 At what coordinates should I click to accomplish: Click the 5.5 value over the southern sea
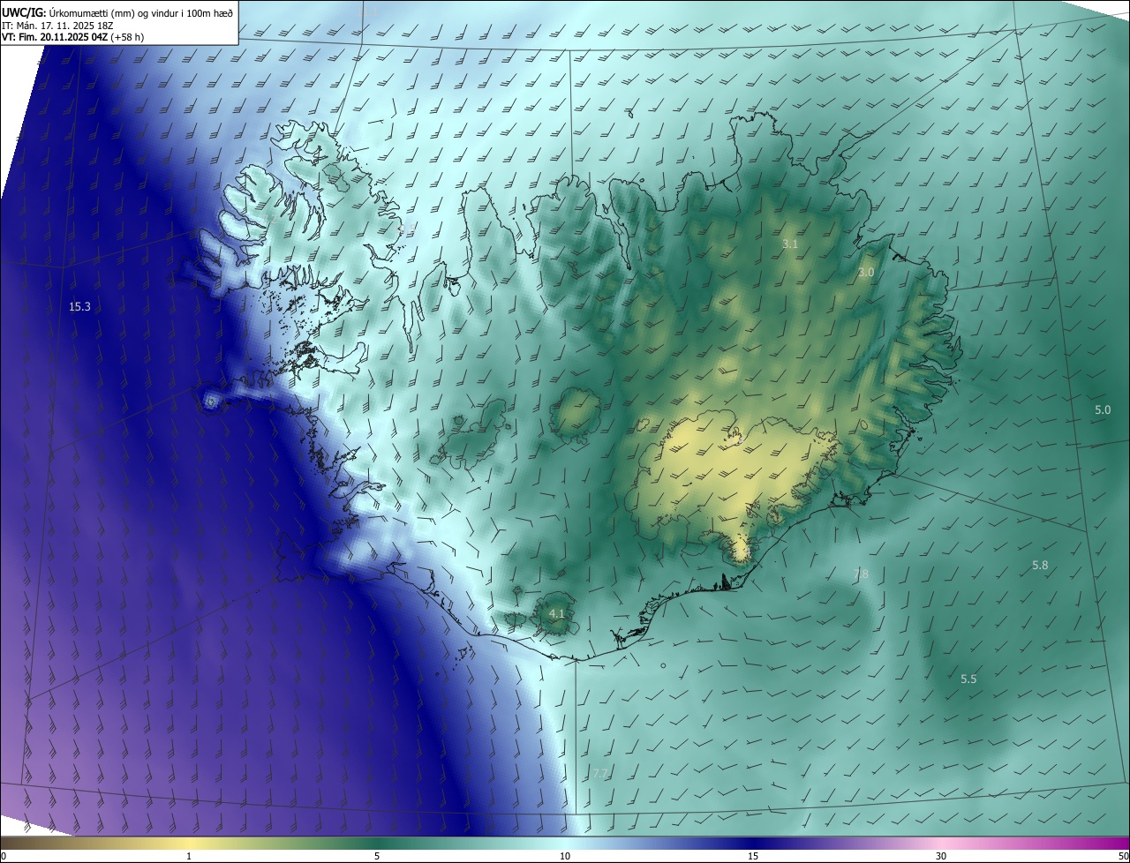click(968, 679)
